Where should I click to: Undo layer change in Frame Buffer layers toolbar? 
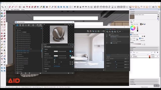pyautogui.click(x=120, y=32)
